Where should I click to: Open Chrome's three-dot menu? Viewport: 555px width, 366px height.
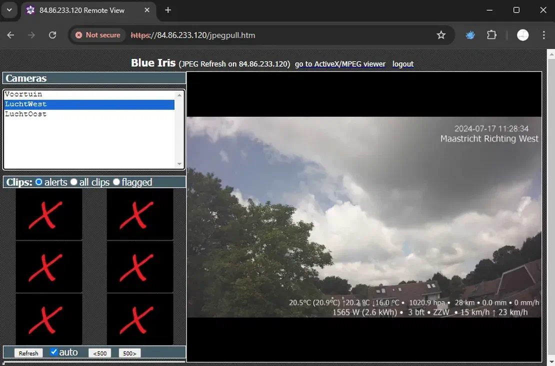[x=543, y=35]
